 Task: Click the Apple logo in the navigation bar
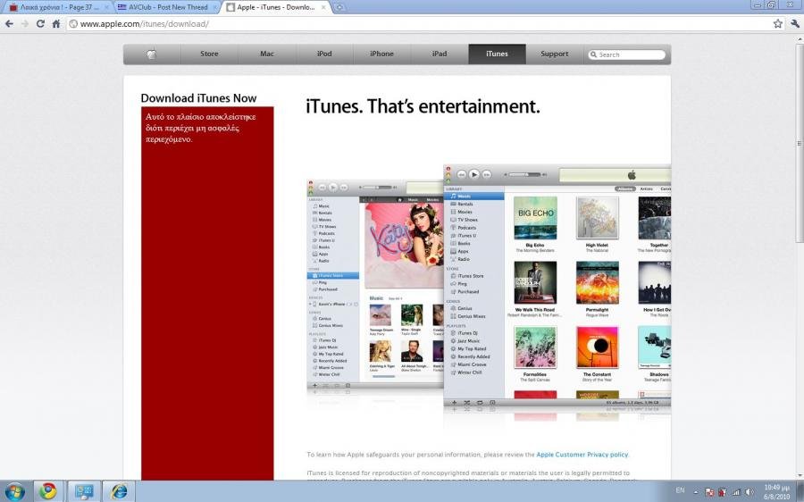(152, 54)
